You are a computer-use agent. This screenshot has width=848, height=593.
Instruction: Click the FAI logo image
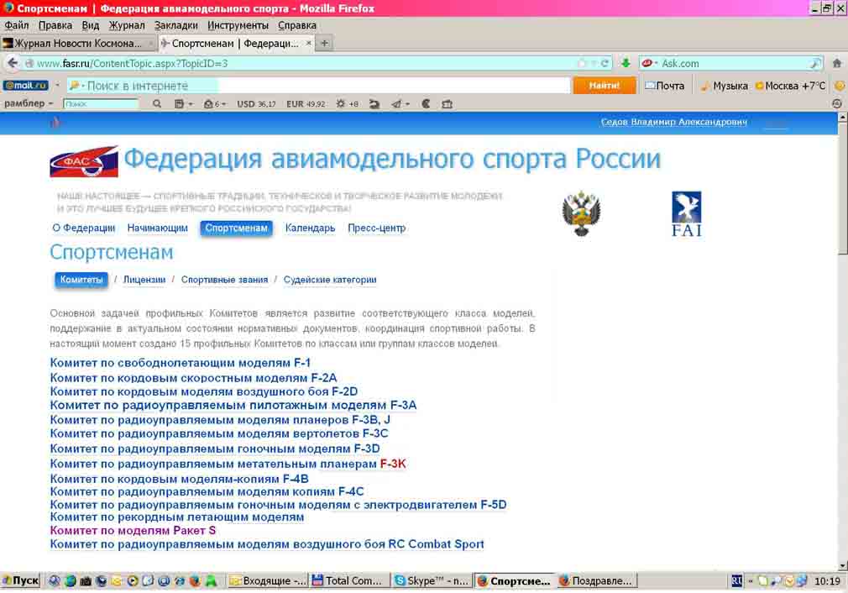[x=686, y=213]
